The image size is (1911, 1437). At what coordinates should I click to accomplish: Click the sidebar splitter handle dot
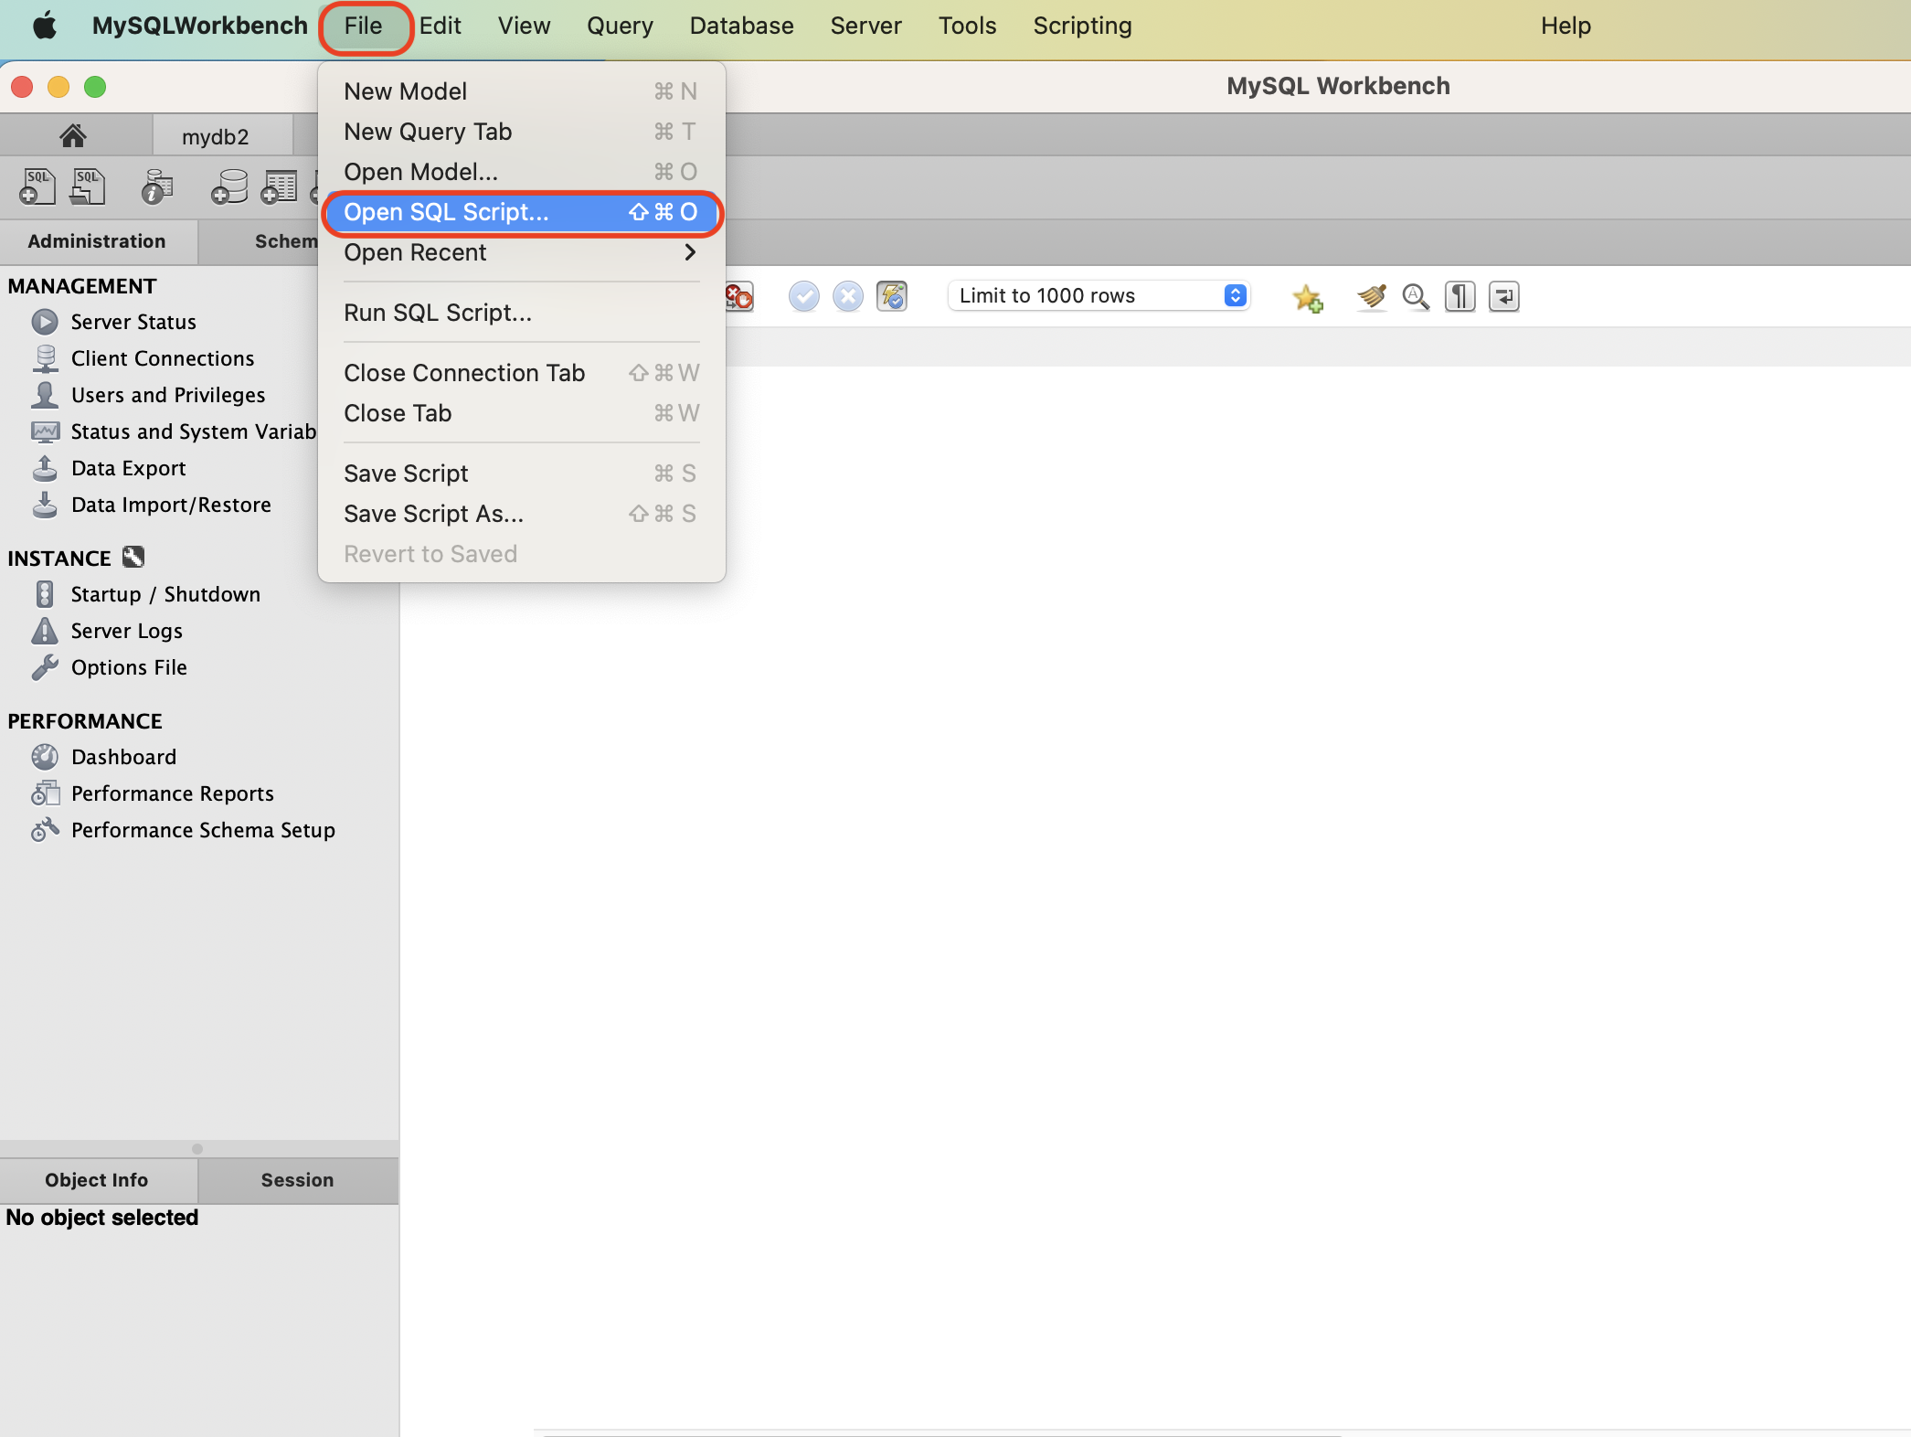click(x=197, y=1149)
